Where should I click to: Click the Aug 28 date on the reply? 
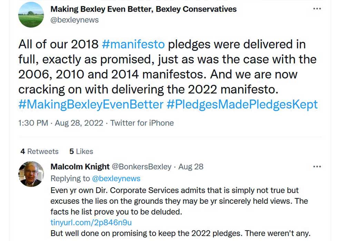coord(191,167)
